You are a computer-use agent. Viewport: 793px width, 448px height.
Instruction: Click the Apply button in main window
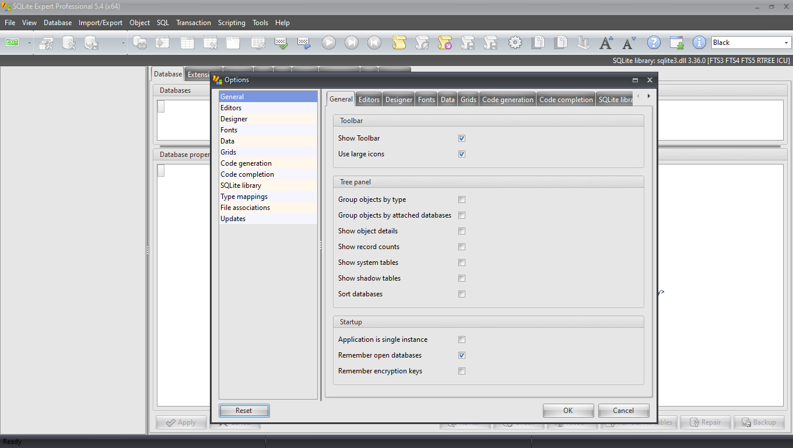coord(181,422)
